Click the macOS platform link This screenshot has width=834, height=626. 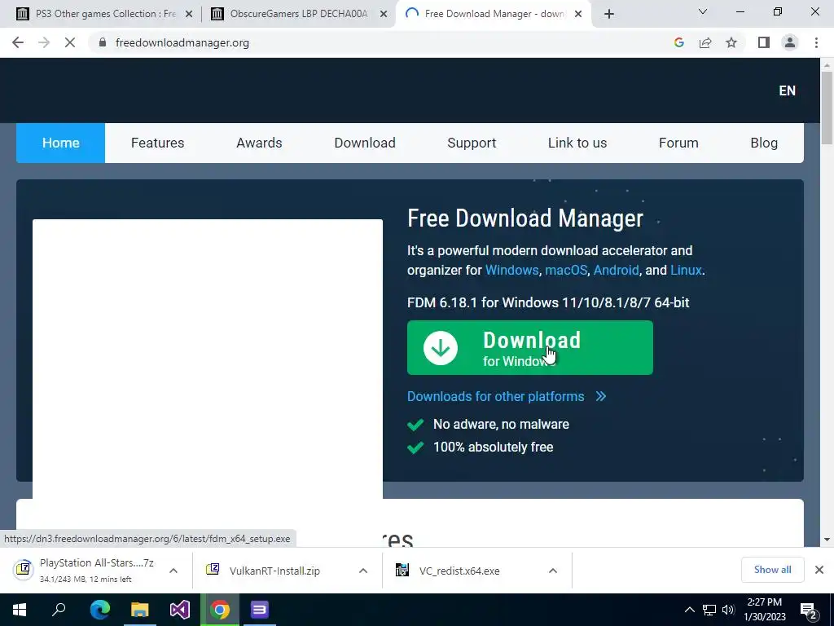pos(566,270)
